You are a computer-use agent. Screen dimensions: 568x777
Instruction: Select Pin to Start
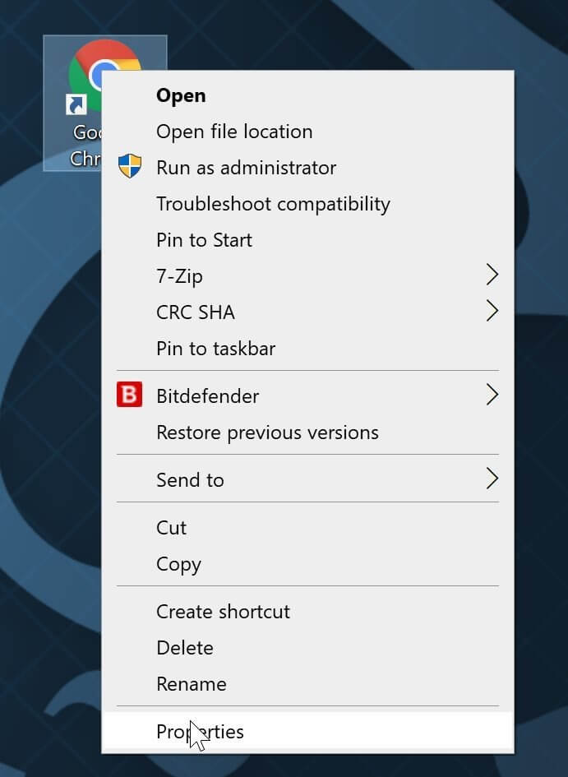[x=204, y=240]
